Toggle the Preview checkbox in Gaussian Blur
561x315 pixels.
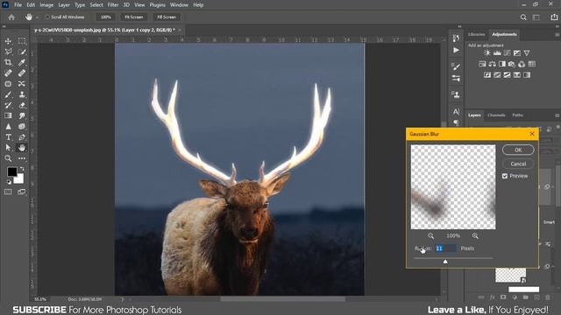click(505, 176)
